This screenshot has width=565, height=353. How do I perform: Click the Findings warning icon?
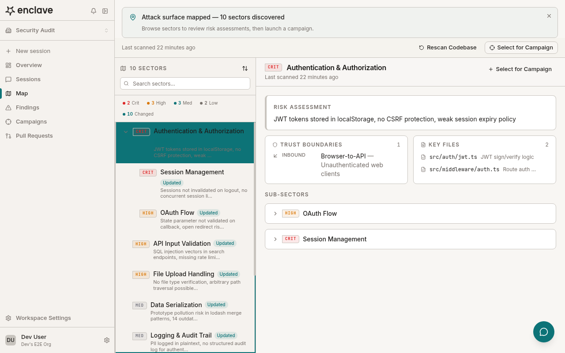8,108
